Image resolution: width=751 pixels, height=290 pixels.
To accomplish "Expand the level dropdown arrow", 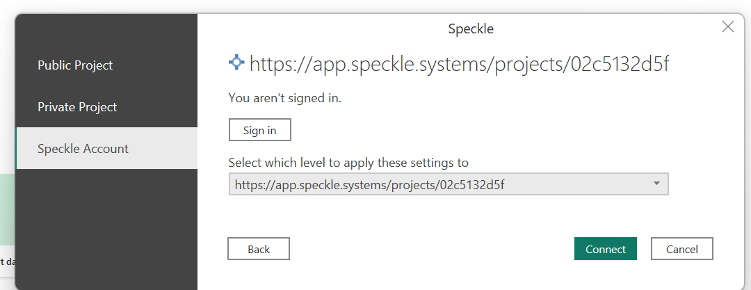I will point(656,184).
